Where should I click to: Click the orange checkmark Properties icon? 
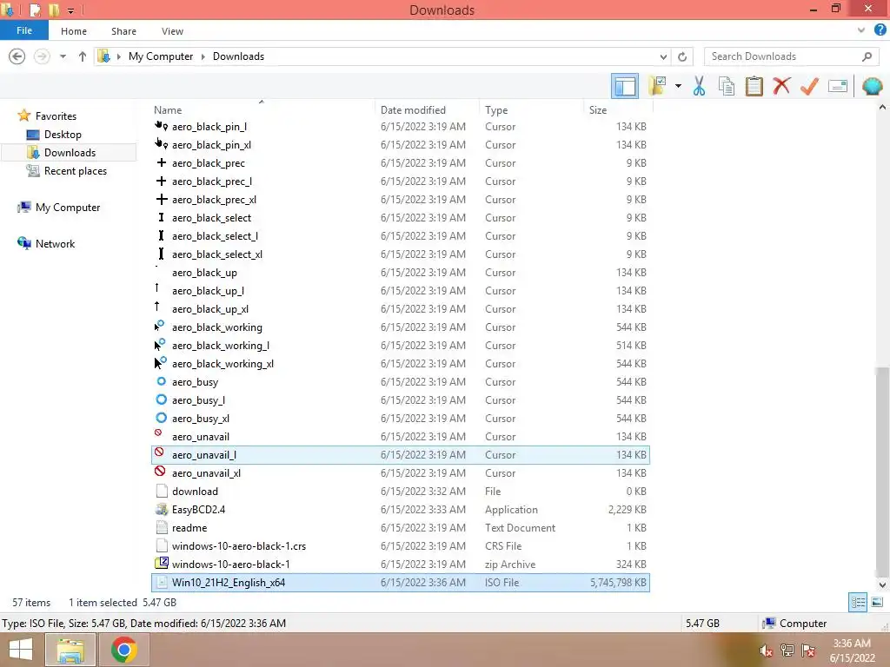pos(809,86)
